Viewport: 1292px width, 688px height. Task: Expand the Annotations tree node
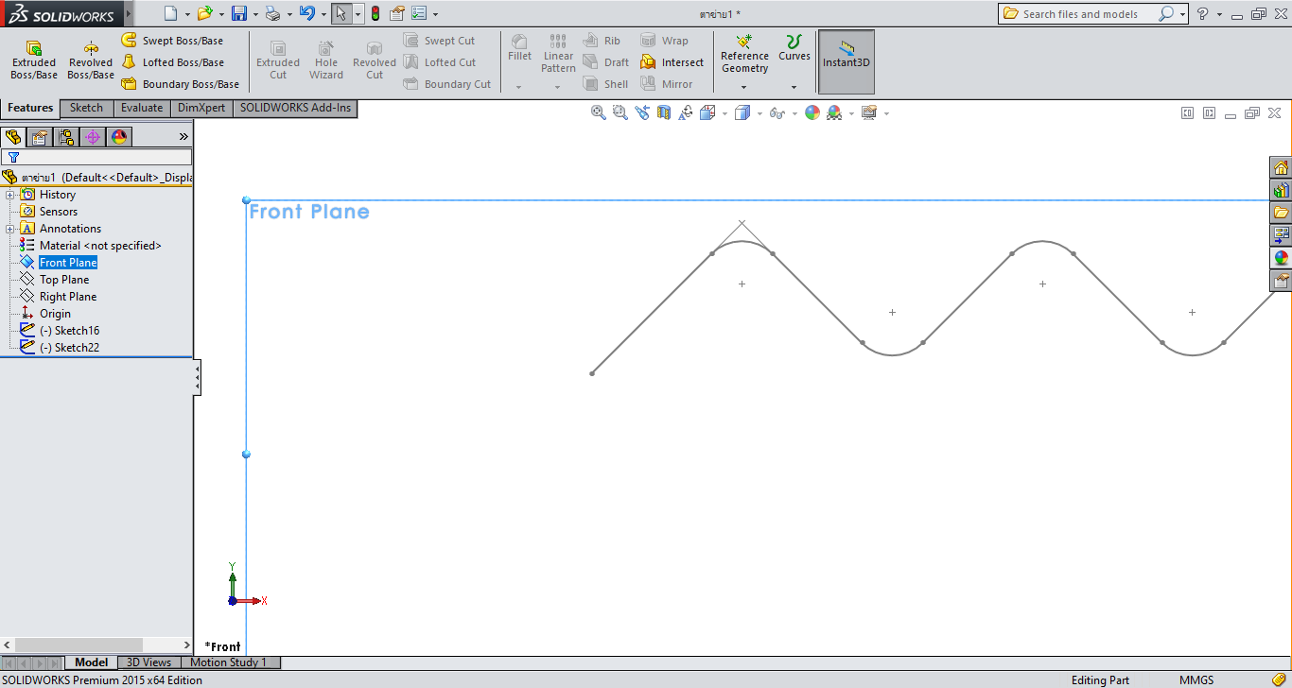click(x=10, y=229)
